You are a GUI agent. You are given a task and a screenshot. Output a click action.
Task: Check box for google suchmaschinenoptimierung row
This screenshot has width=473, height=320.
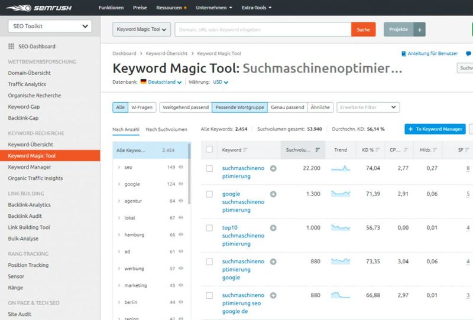(x=209, y=194)
